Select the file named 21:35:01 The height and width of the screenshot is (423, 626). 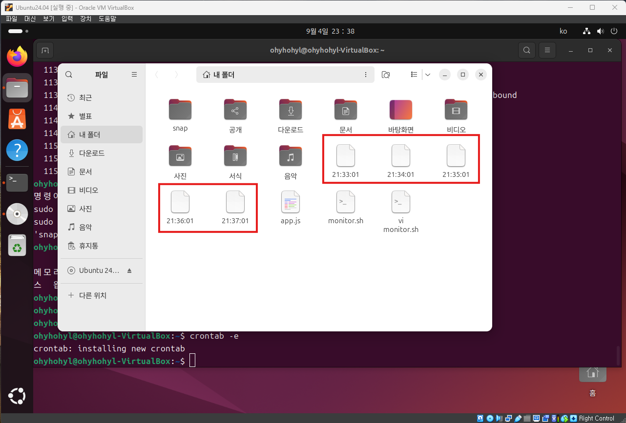click(x=456, y=162)
